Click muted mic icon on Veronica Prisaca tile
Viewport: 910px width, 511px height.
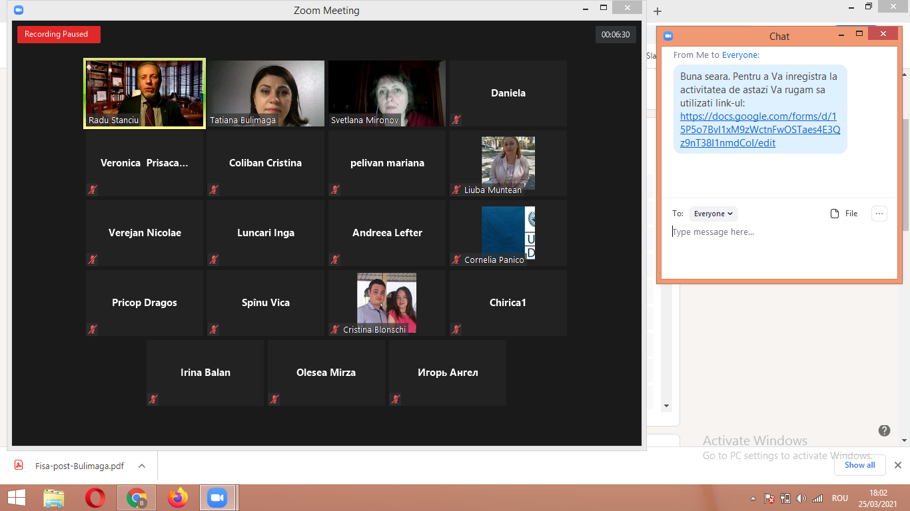pos(93,190)
